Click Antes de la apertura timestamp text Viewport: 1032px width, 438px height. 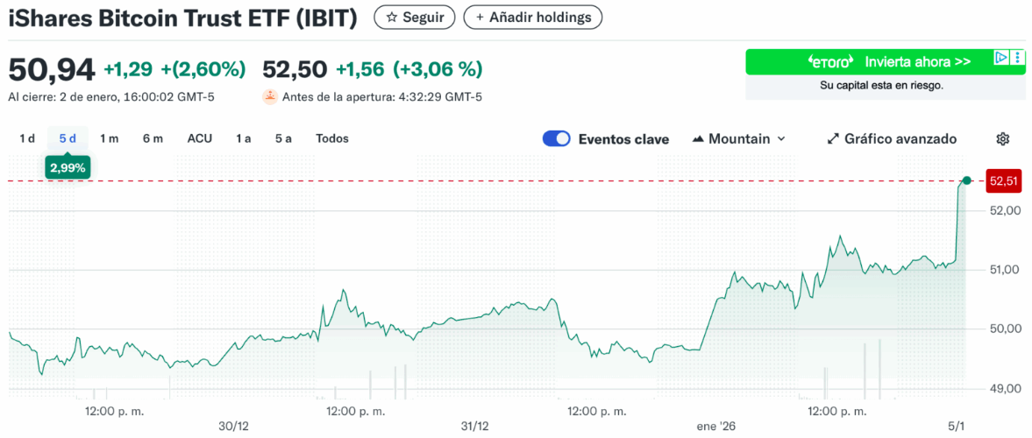[x=382, y=97]
